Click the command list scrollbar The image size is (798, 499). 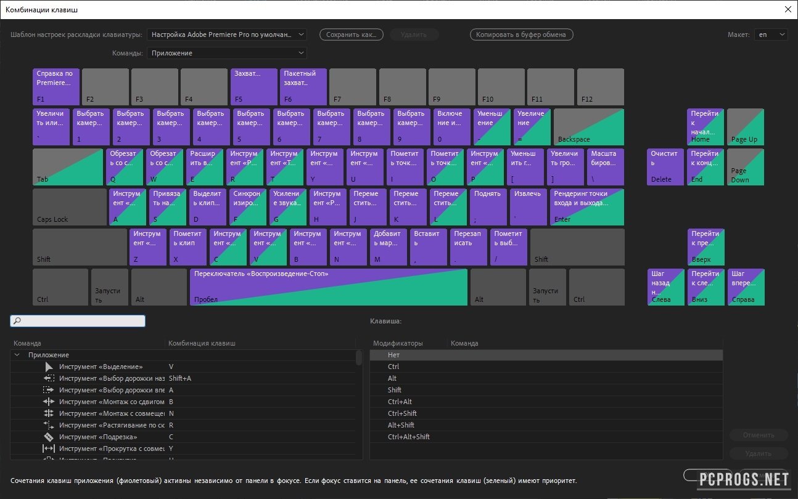tap(359, 358)
